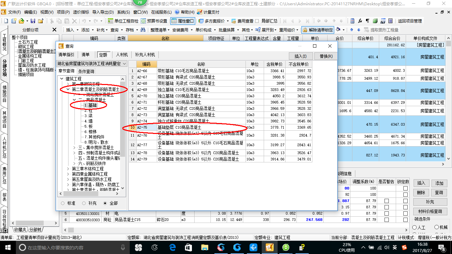Image resolution: width=452 pixels, height=254 pixels.
Task: Click the 替换(R) button
Action: pos(326,56)
